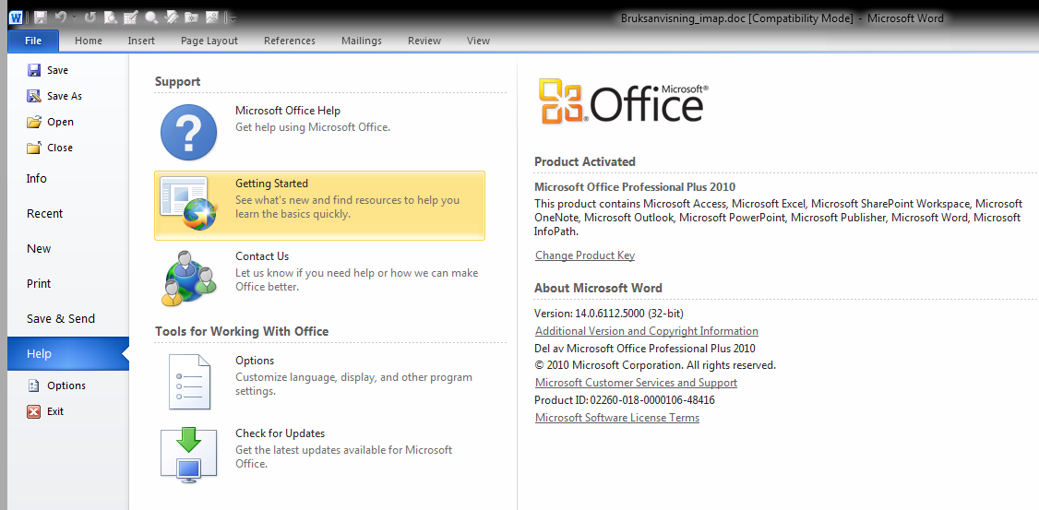Click Exit in the File sidebar

coord(55,411)
